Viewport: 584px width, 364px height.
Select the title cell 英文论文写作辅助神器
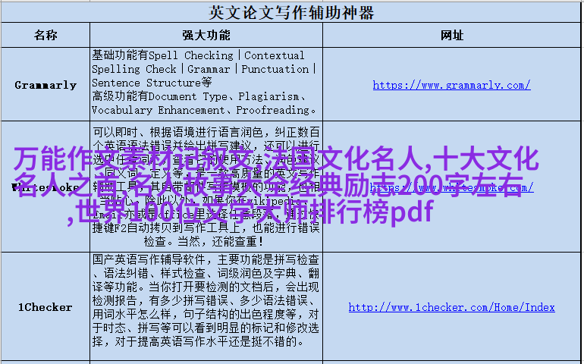pyautogui.click(x=291, y=12)
